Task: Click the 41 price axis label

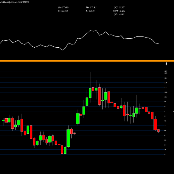Action: (x=166, y=155)
